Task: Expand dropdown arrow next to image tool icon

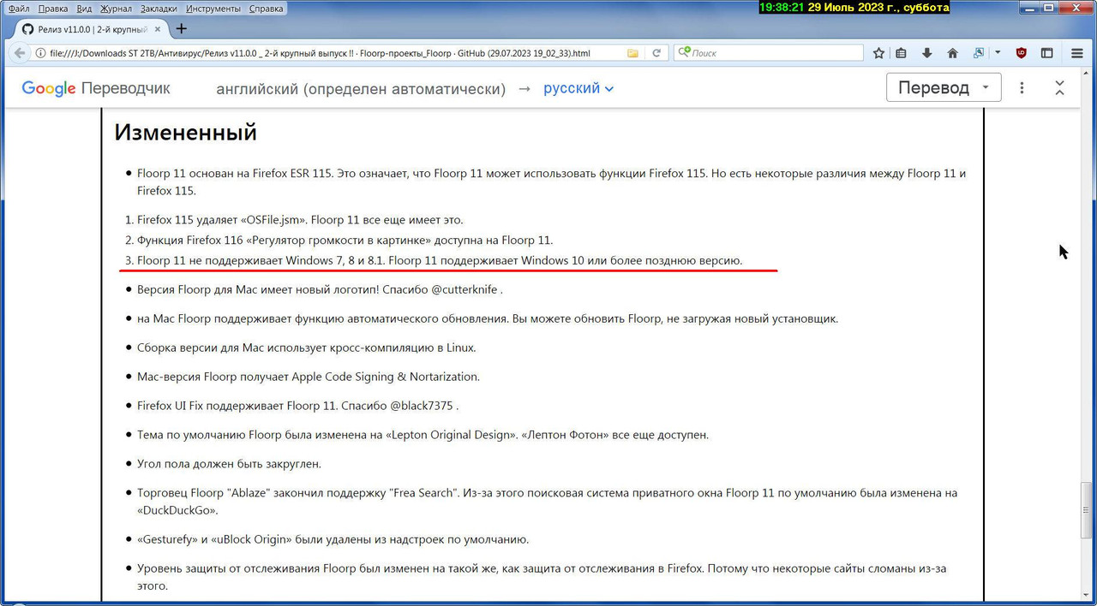Action: (998, 53)
